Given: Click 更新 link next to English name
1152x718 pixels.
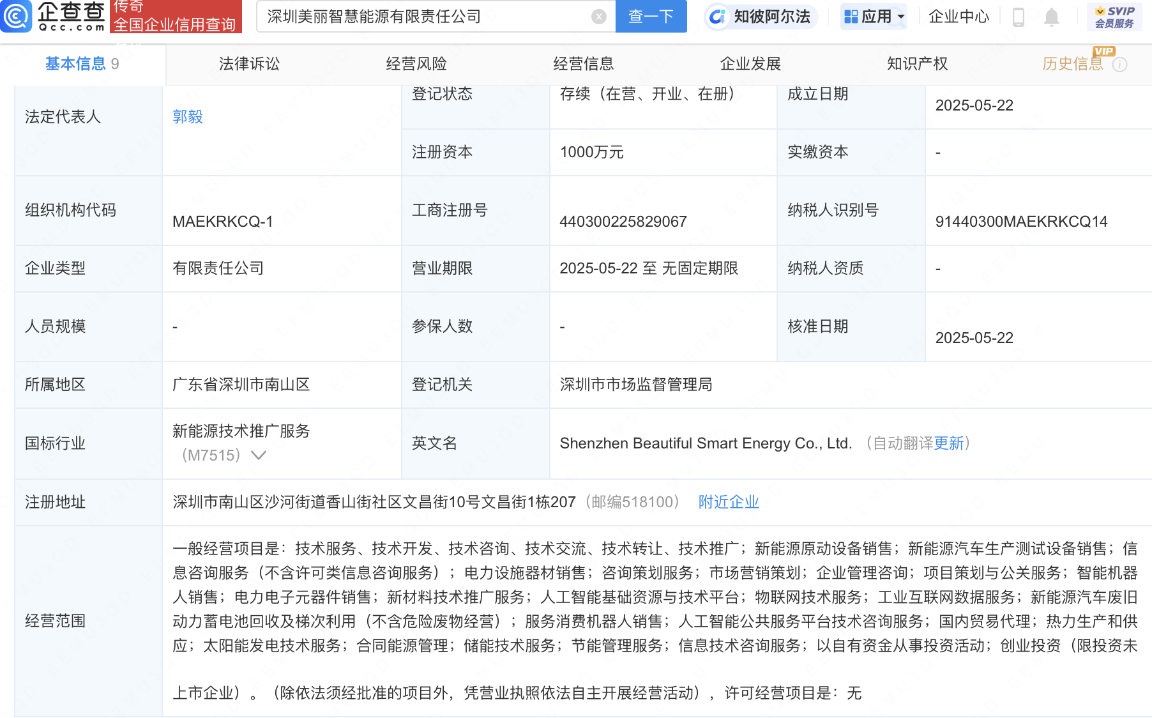Looking at the screenshot, I should [949, 443].
